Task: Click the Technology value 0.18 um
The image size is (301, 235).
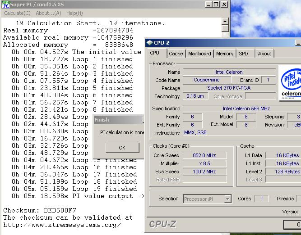Action: (x=195, y=96)
